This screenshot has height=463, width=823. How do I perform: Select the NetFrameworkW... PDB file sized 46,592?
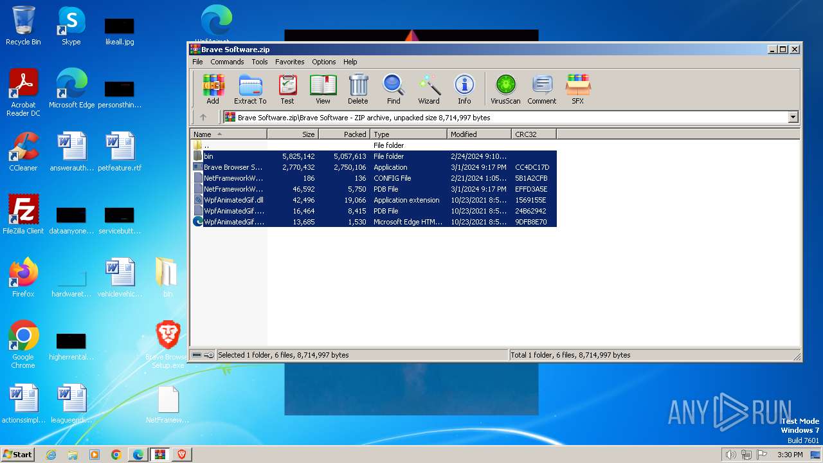pos(374,189)
